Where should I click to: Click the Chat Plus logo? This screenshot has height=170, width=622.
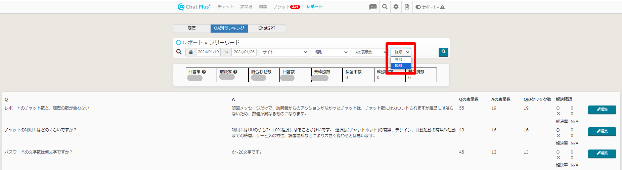[194, 7]
